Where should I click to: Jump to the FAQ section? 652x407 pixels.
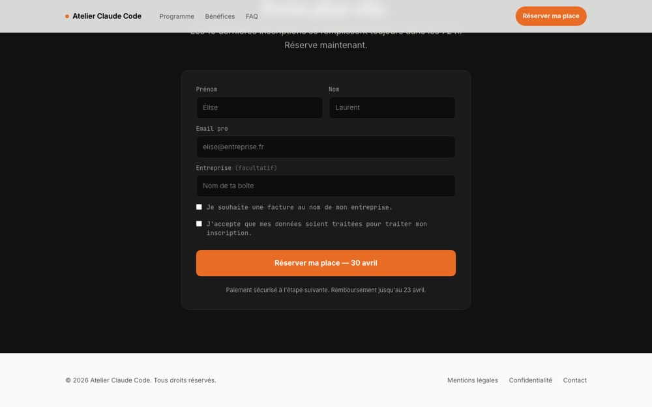(252, 16)
